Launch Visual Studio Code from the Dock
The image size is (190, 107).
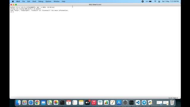click(x=138, y=103)
